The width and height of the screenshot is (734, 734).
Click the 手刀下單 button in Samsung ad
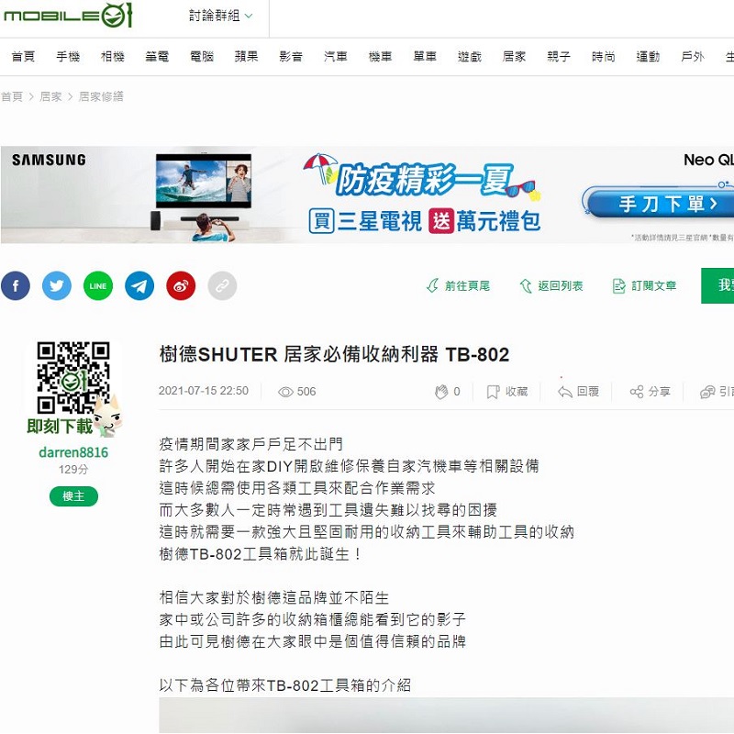tap(660, 203)
